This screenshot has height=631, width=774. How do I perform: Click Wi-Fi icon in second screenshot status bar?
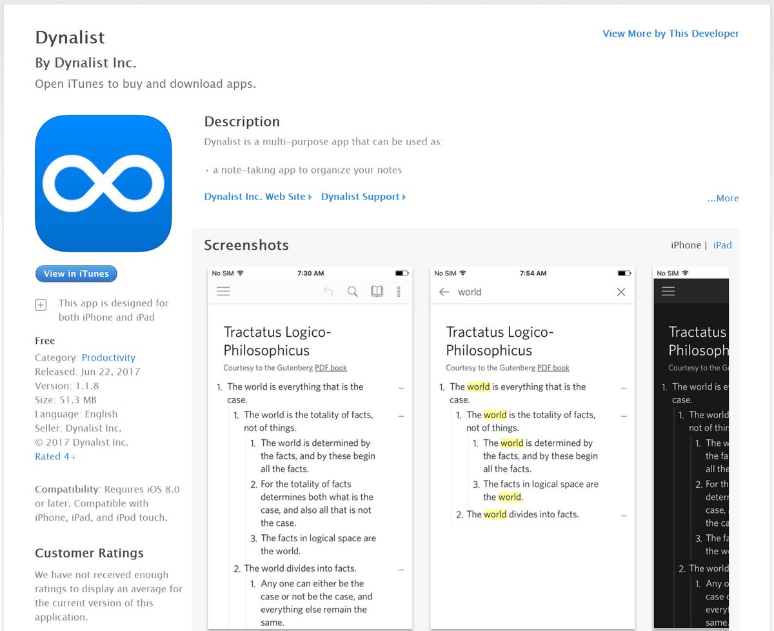[x=462, y=273]
